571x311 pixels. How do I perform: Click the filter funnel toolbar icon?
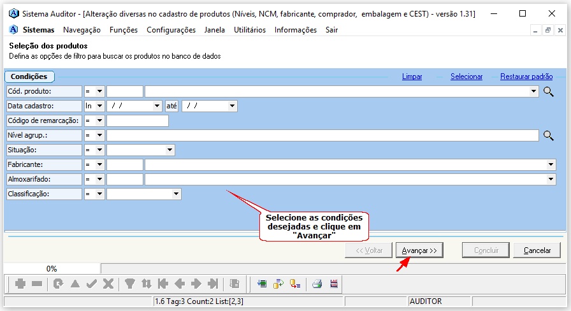click(129, 284)
